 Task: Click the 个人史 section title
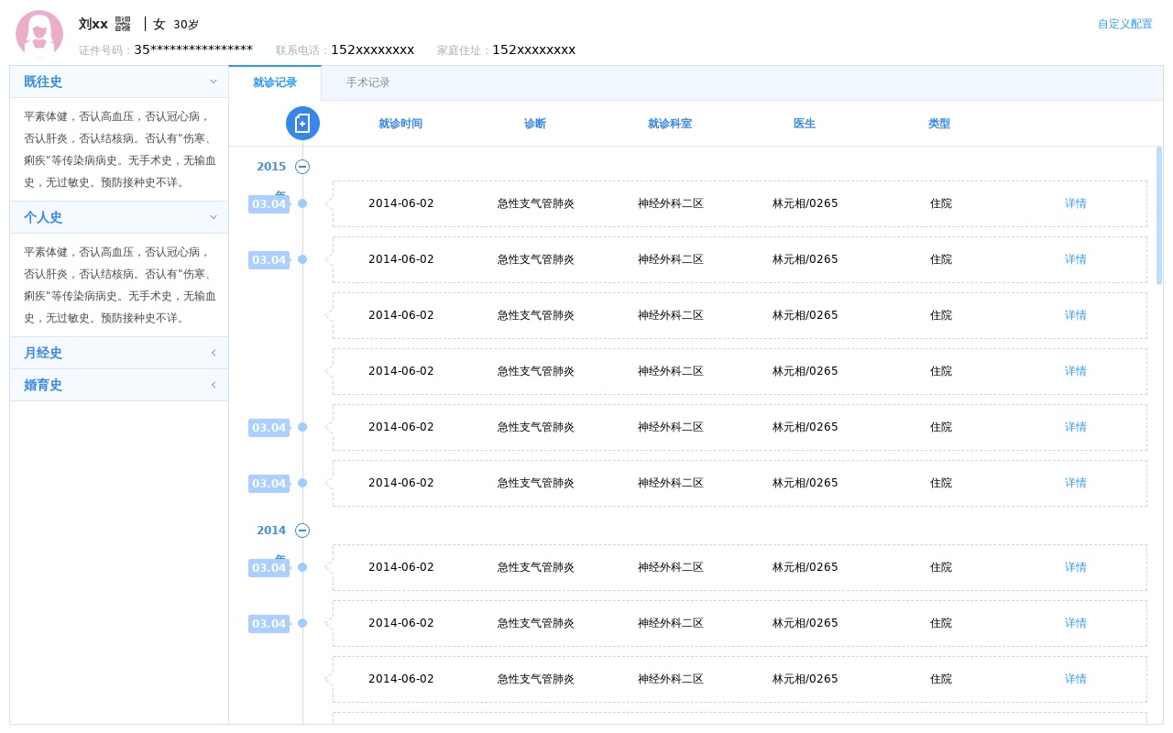coord(43,217)
